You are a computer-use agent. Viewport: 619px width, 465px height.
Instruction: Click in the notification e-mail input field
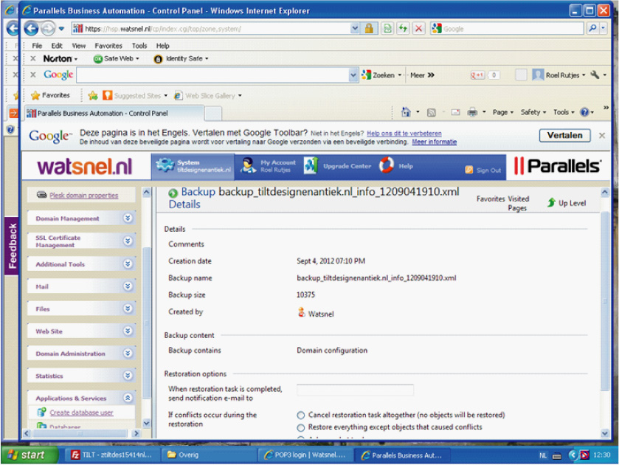(355, 390)
